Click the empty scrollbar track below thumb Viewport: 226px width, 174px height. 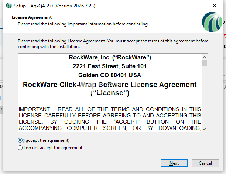coord(204,96)
